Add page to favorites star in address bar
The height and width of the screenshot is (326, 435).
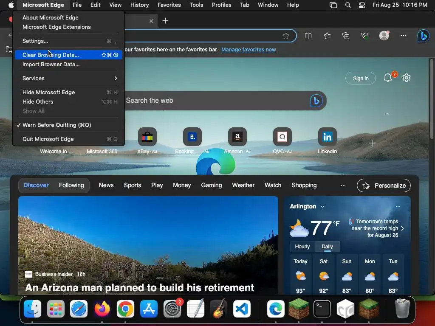(286, 36)
